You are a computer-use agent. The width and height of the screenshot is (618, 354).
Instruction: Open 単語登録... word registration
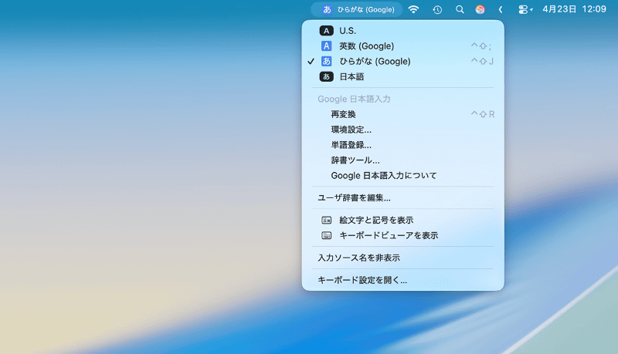point(402,145)
